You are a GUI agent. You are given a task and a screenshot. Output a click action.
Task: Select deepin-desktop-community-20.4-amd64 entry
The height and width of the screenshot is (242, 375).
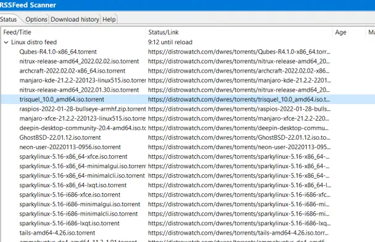coord(83,128)
